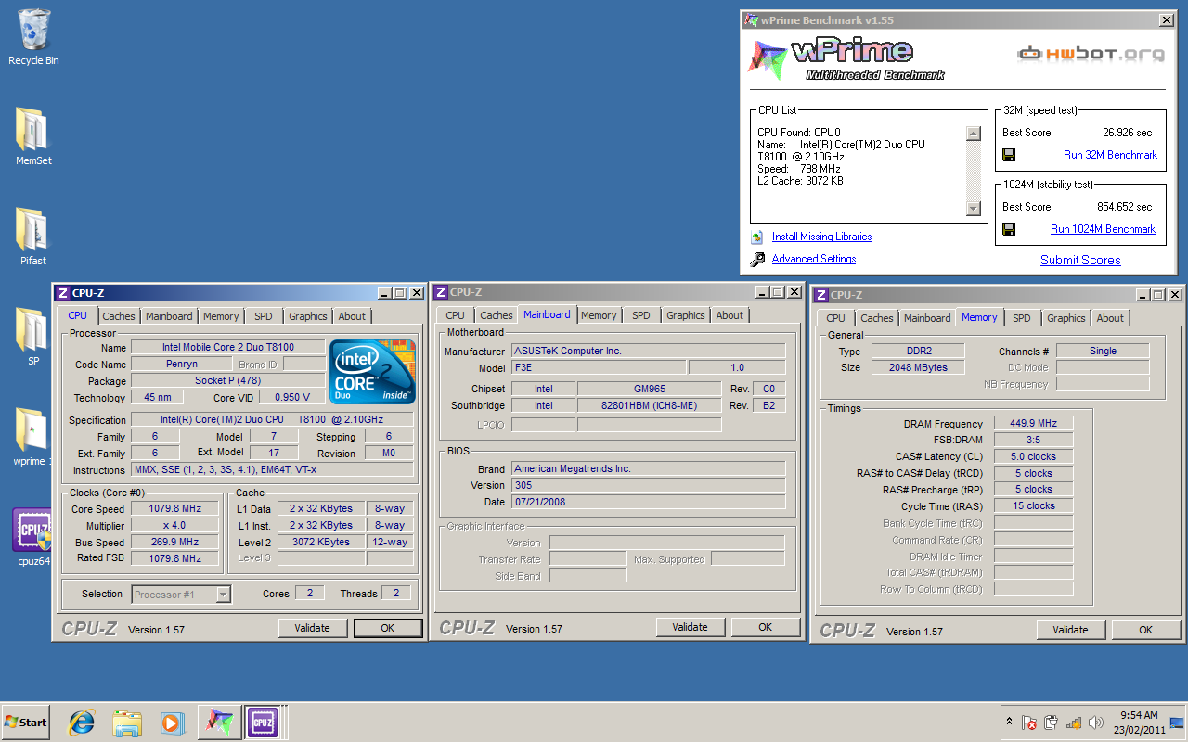Screen dimensions: 1188x742
Task: Open Internet Explorer from taskbar
Action: click(82, 723)
